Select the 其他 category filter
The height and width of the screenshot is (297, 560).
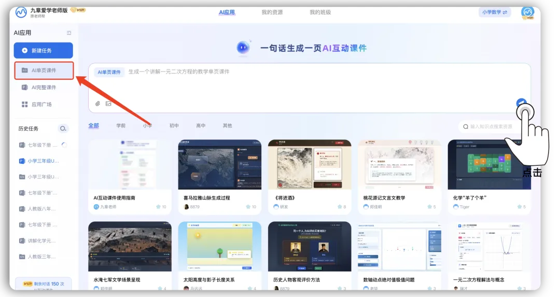[227, 125]
